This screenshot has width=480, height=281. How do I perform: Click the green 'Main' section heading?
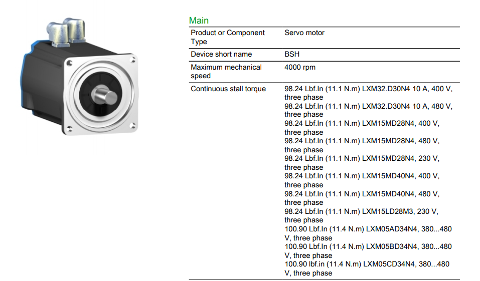coord(199,21)
